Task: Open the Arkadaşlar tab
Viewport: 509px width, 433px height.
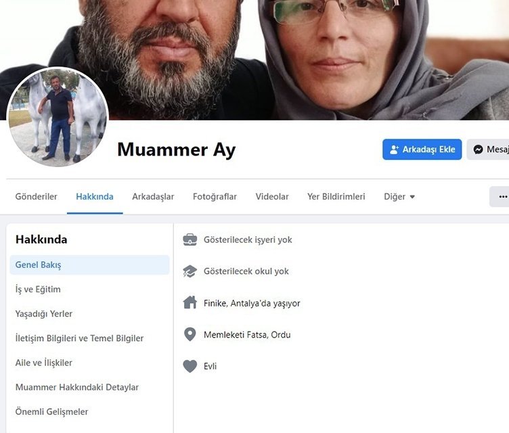Action: 153,197
